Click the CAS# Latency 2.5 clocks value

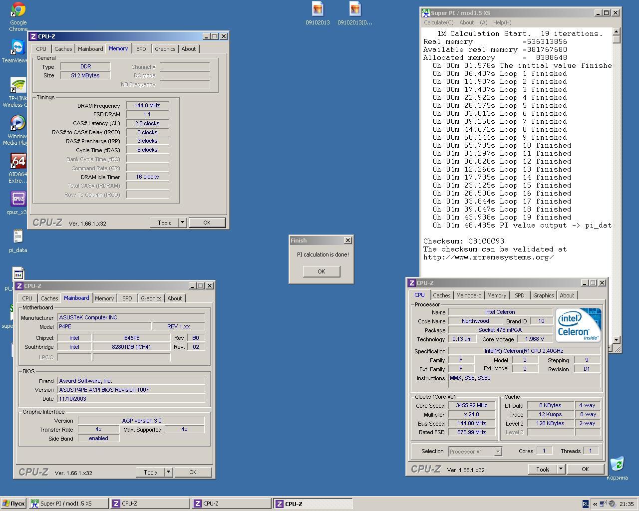pos(147,123)
